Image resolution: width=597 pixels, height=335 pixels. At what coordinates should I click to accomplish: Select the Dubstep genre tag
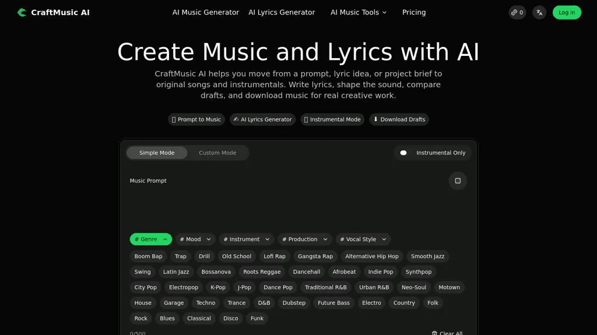pyautogui.click(x=294, y=303)
